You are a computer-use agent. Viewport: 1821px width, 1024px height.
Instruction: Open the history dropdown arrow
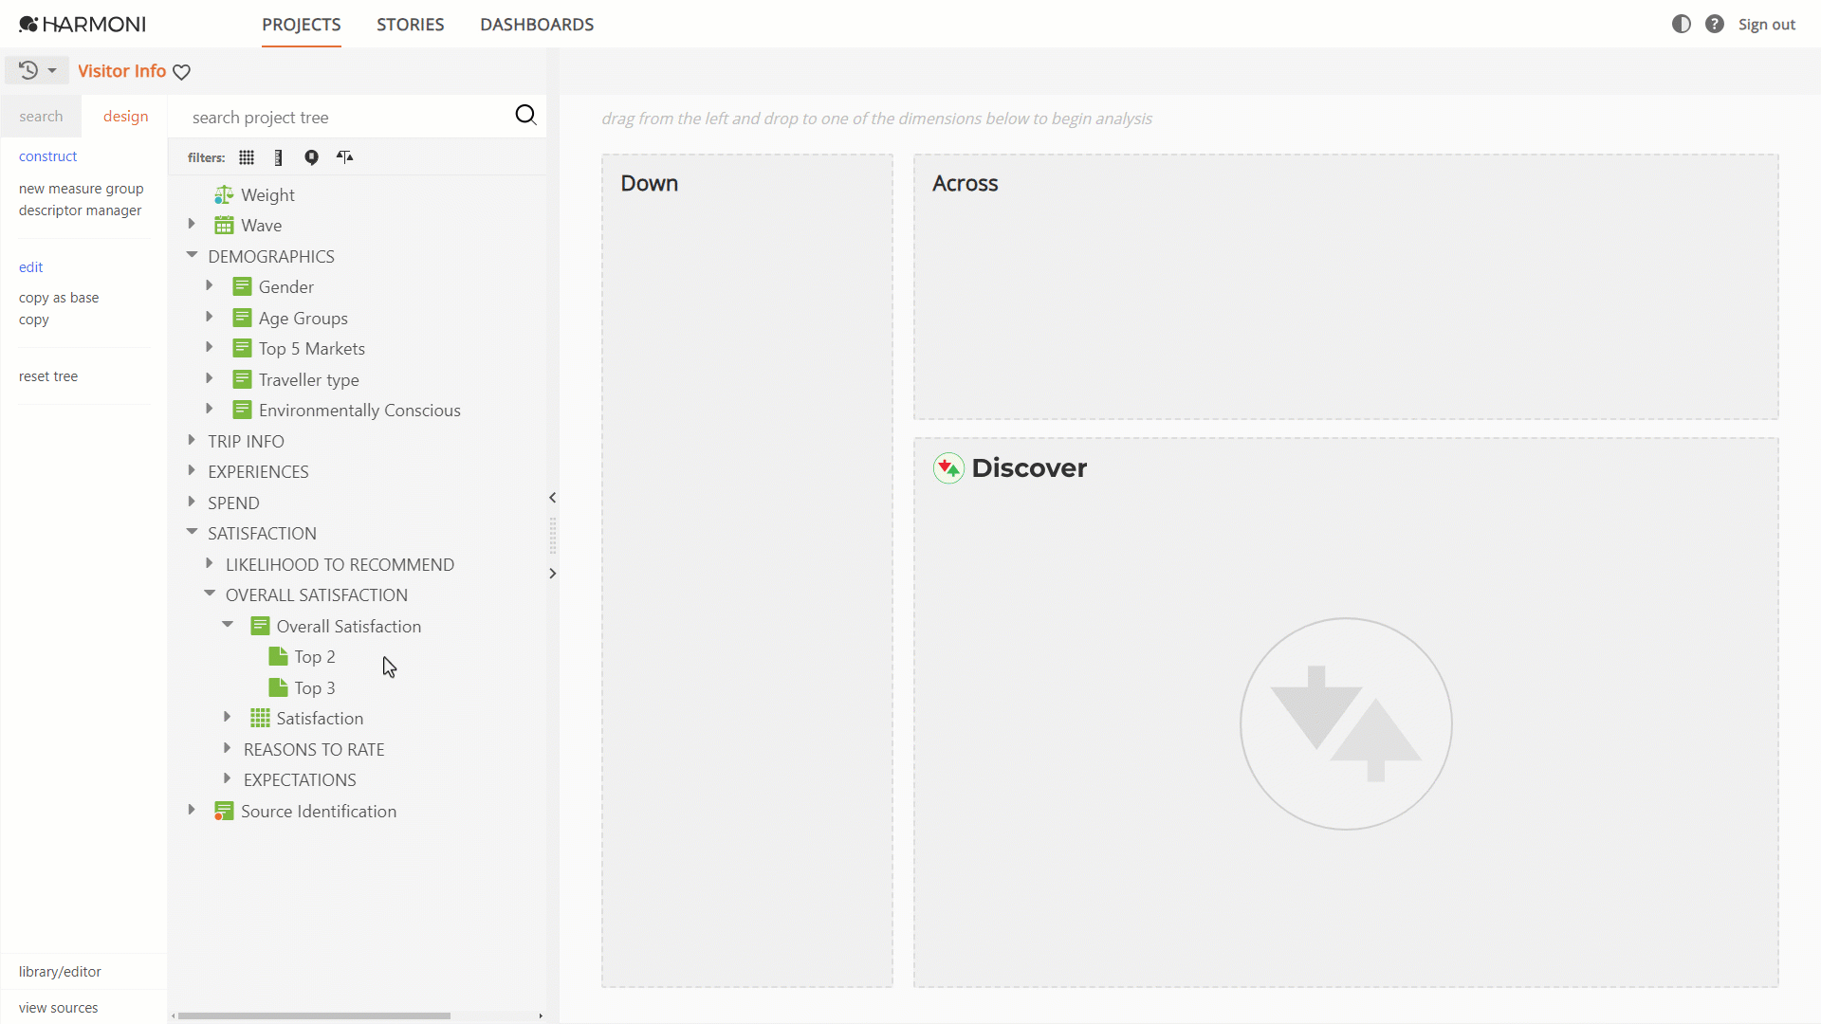(52, 71)
